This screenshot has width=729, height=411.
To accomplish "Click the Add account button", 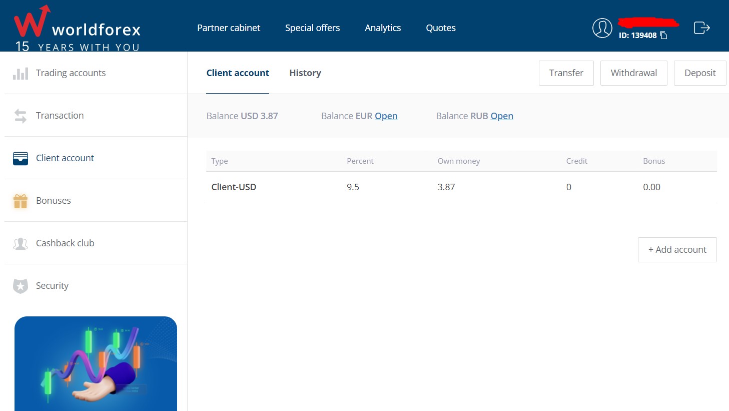I will (677, 249).
